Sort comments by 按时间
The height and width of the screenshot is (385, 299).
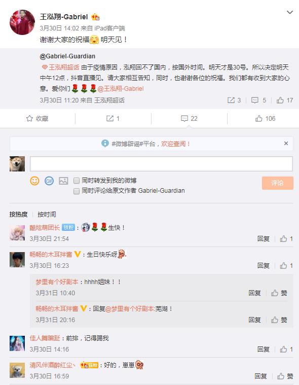click(x=47, y=215)
